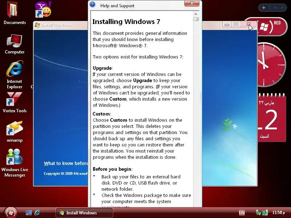Screen dimensions: 291x218
Task: Open the Documents desktop icon
Action: [x=15, y=13]
